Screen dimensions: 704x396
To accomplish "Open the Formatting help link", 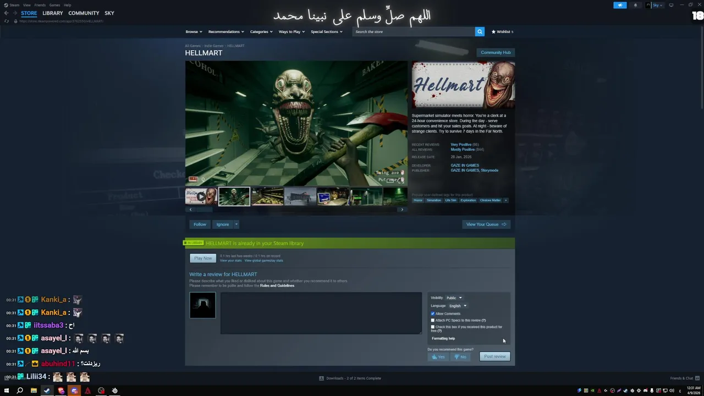I will pos(443,339).
